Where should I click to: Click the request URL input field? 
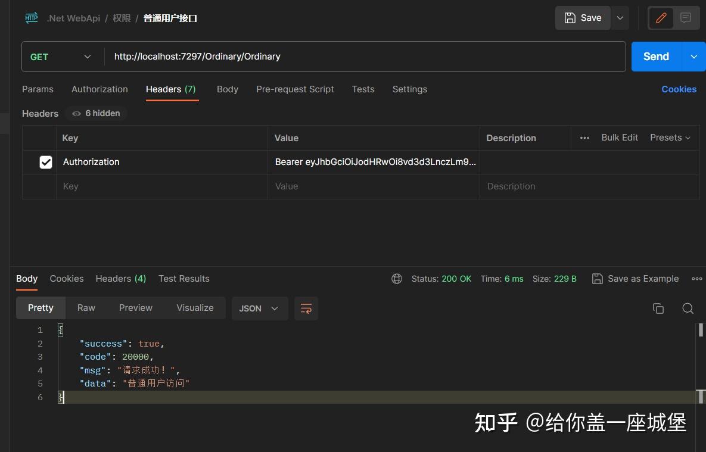coord(365,57)
